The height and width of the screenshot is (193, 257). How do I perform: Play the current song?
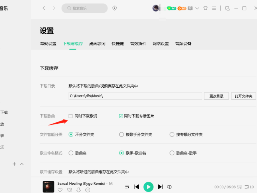(148, 187)
